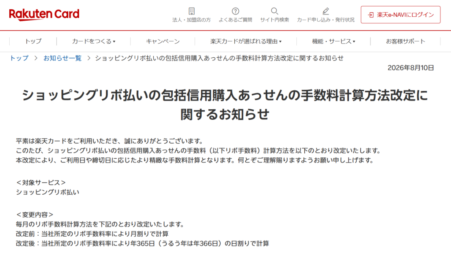Viewport: 451px width, 256px height.
Task: Click the ＜変更内容＞ label
Action: click(x=34, y=215)
